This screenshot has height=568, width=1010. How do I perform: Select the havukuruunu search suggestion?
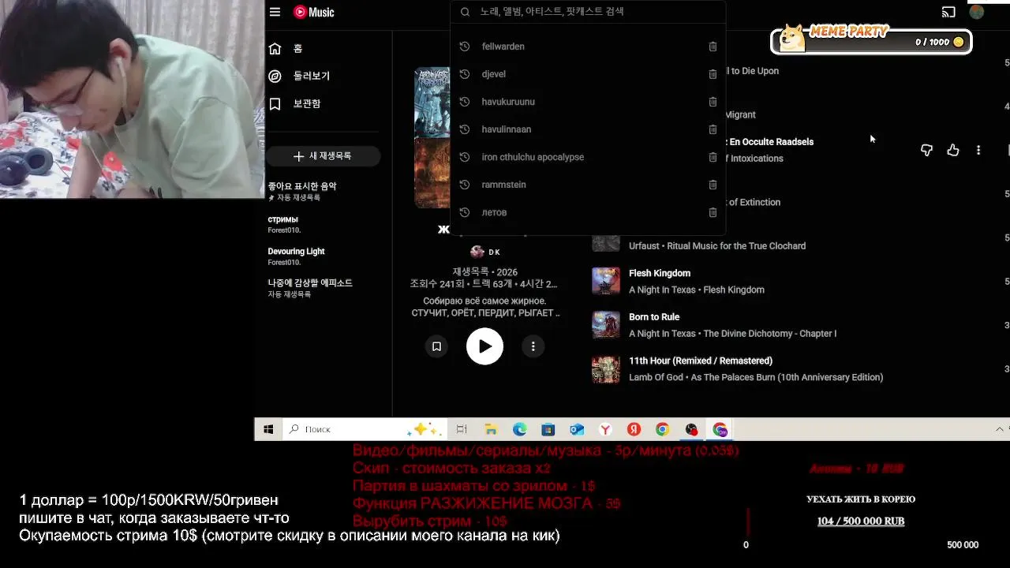coord(587,102)
